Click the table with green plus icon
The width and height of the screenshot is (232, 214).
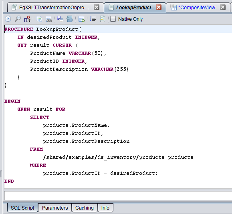(81, 19)
